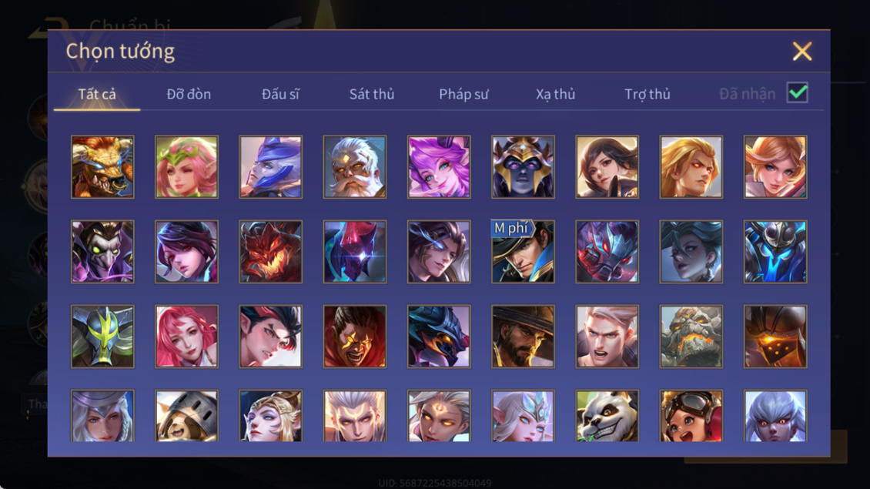Toggle the 'Đã nhận' checkbox
Screen dimensions: 870x489
tap(798, 92)
